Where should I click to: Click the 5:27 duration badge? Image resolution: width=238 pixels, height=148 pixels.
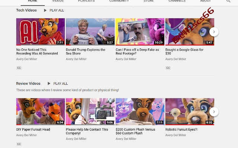pos(110,43)
